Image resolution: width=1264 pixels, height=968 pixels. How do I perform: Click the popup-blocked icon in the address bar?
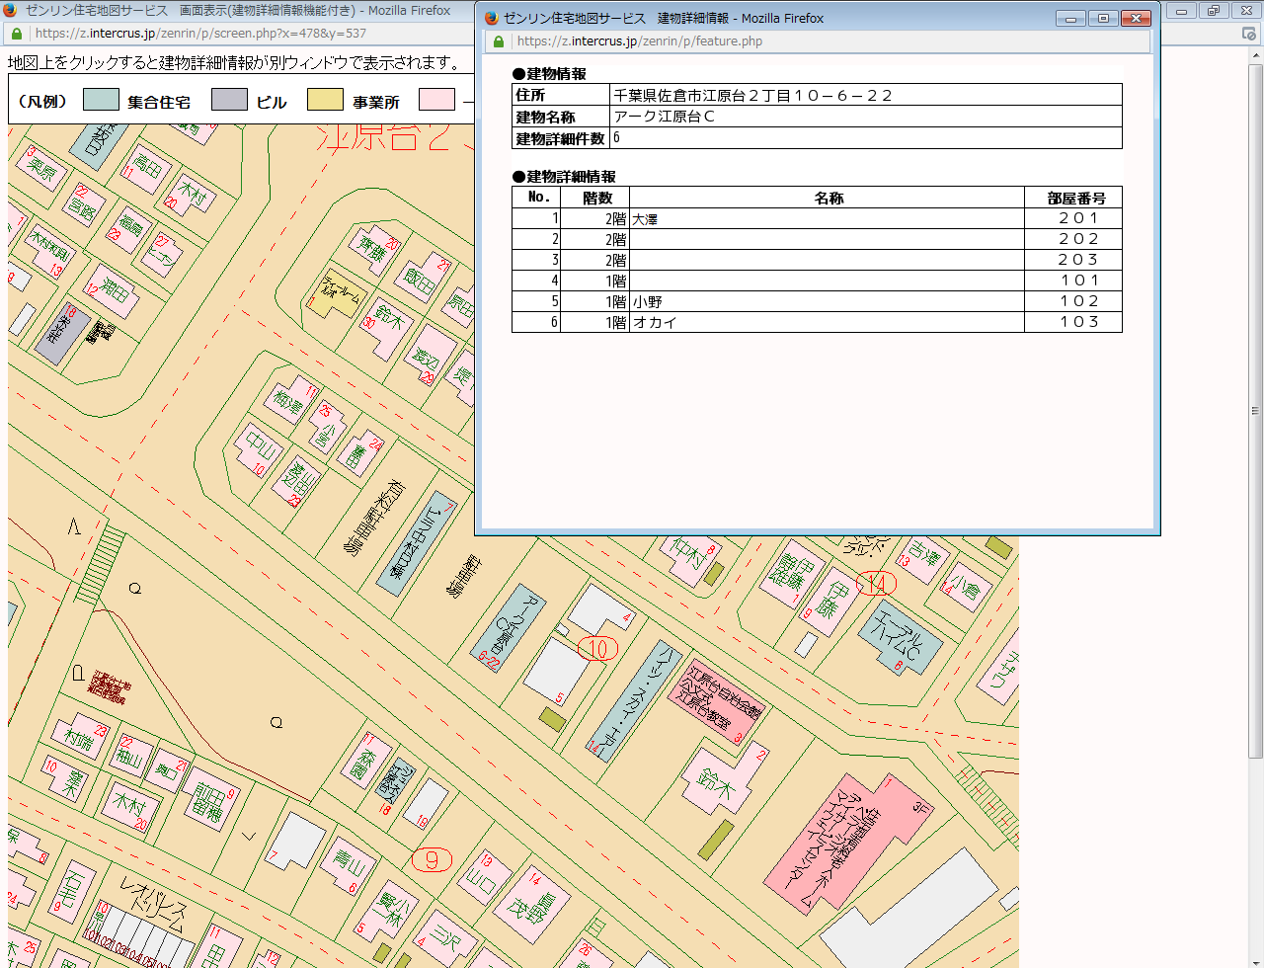(x=1249, y=34)
